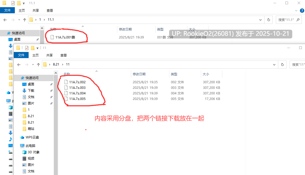The height and width of the screenshot is (175, 305).
Task: Go back in the 11.1 window
Action: [5, 20]
